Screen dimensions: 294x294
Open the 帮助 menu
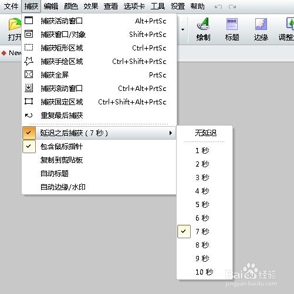(x=198, y=6)
